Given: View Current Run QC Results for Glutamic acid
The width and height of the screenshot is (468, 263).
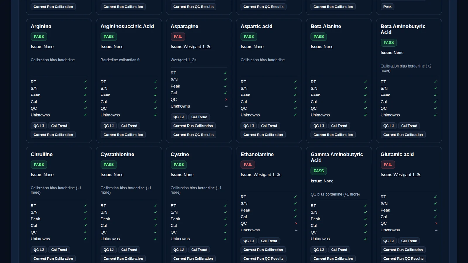Looking at the screenshot, I should pyautogui.click(x=403, y=259).
